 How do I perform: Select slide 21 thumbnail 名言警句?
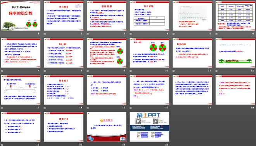pos(106,127)
